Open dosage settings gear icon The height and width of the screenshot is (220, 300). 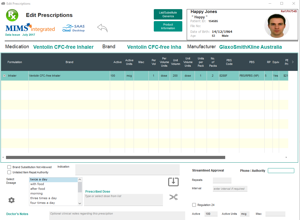point(12,200)
